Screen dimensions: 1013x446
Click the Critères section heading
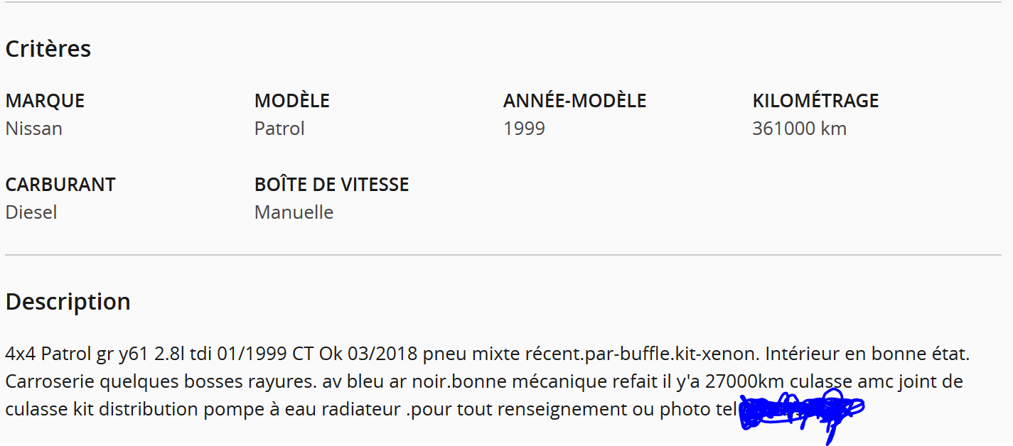pos(48,49)
